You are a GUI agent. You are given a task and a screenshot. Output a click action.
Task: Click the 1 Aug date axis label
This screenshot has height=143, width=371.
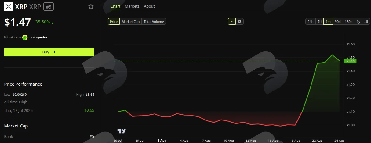162,141
